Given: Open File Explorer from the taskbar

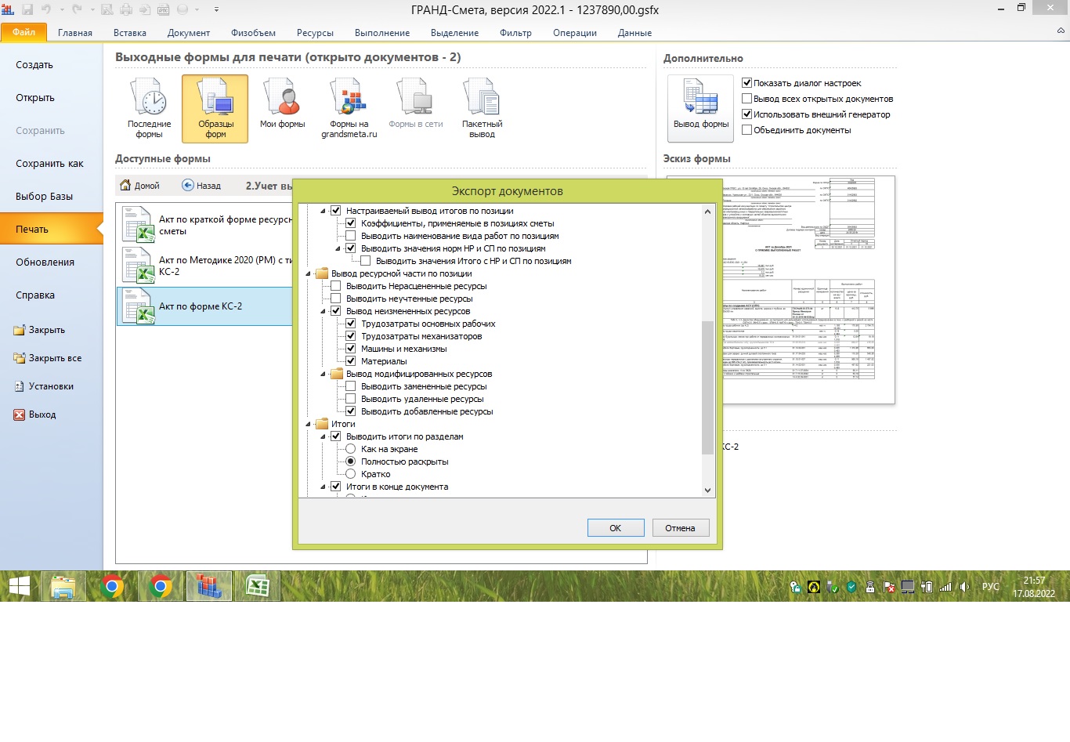Looking at the screenshot, I should 63,586.
